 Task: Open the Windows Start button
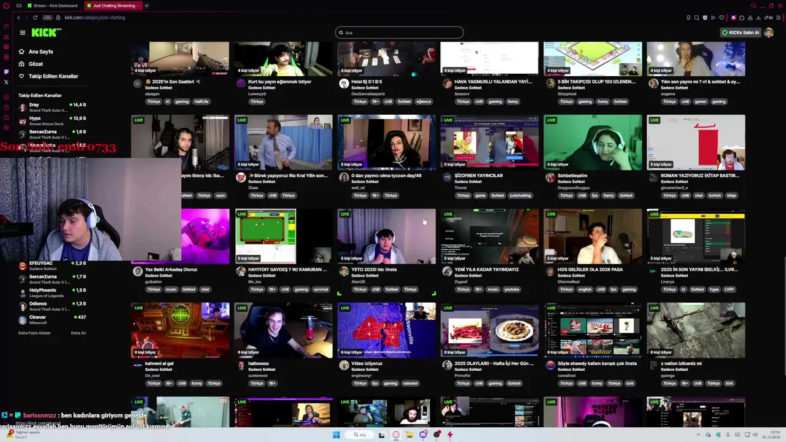point(336,435)
